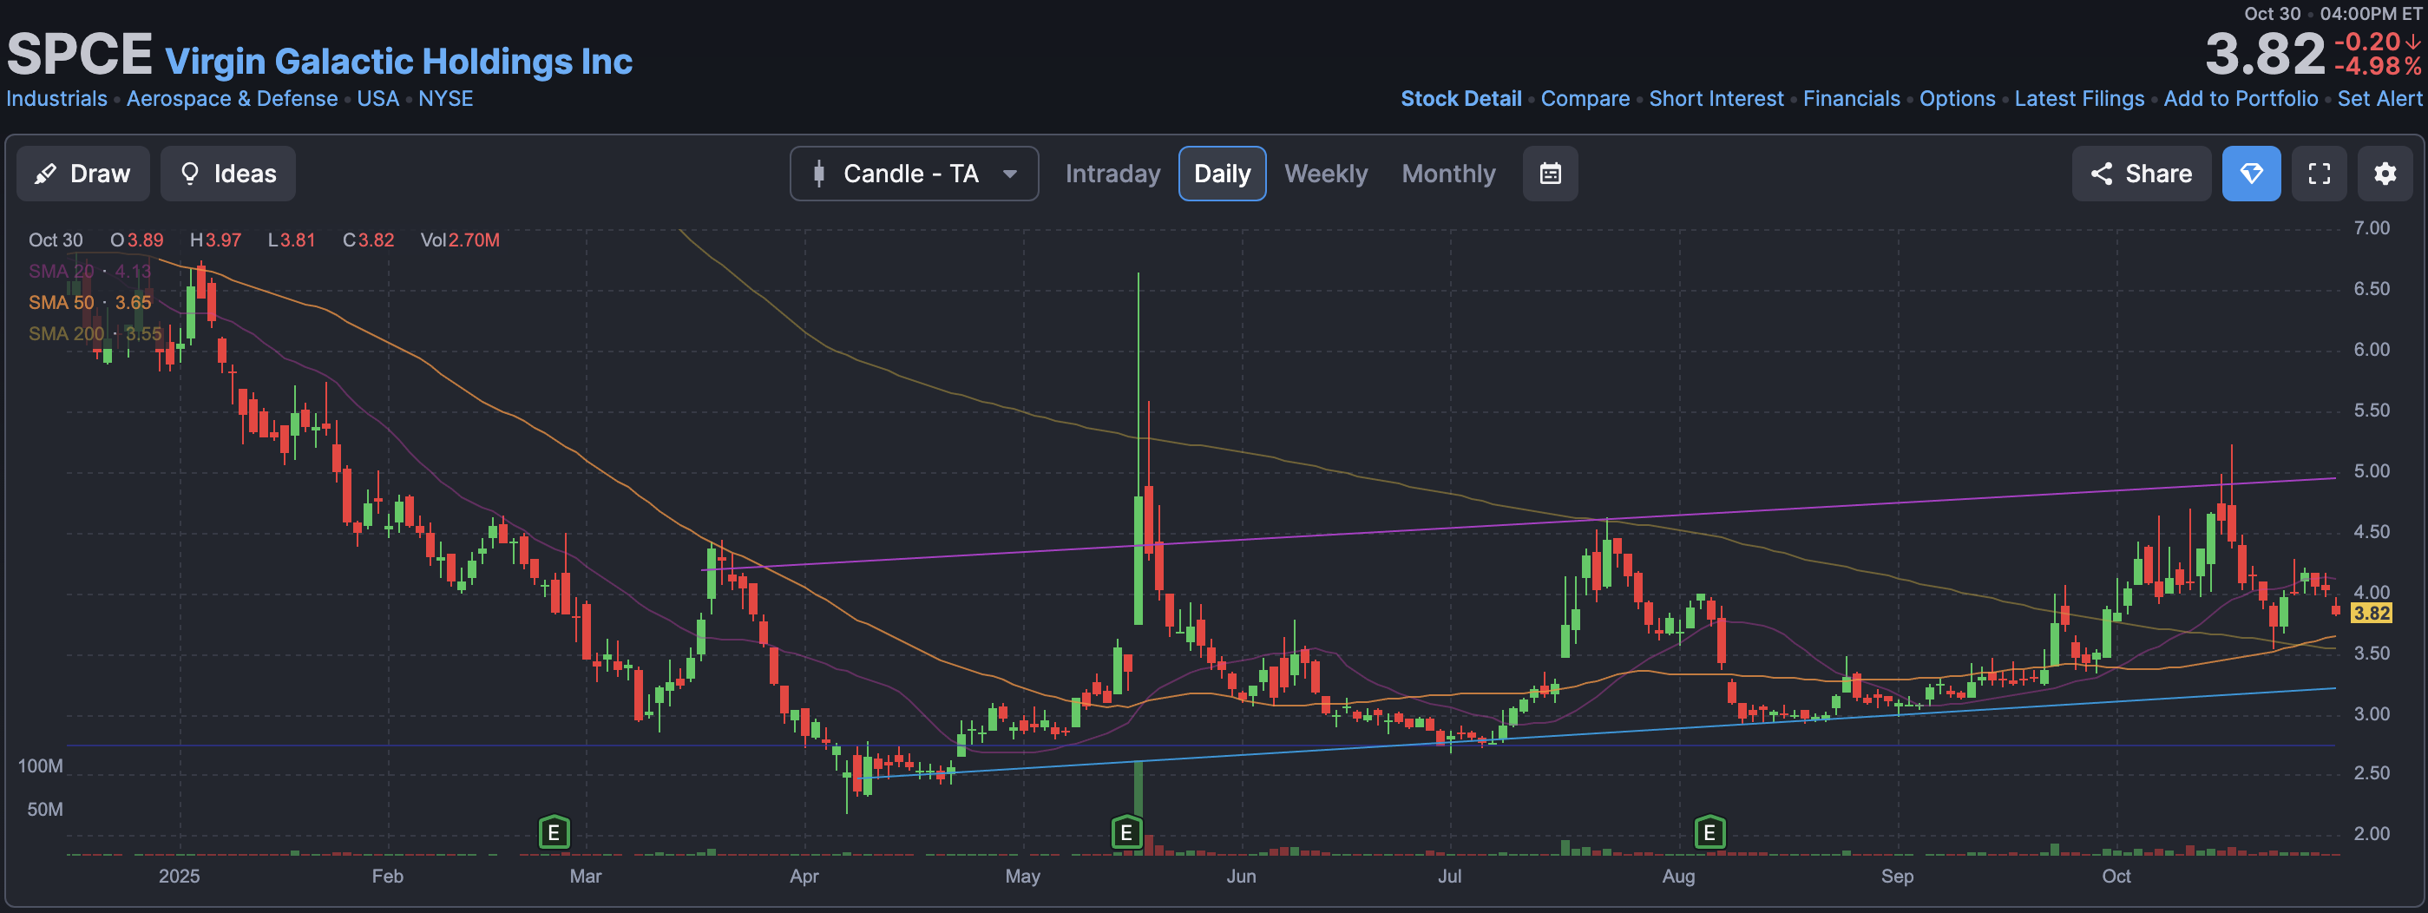Click the candlestick icon in chart type selector
Image resolution: width=2428 pixels, height=913 pixels.
(x=819, y=174)
